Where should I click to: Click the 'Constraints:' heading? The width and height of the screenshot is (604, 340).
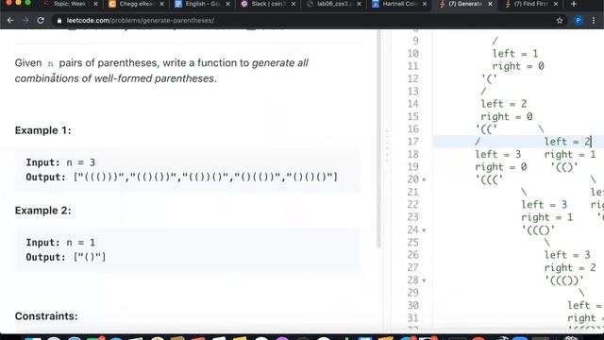click(46, 316)
